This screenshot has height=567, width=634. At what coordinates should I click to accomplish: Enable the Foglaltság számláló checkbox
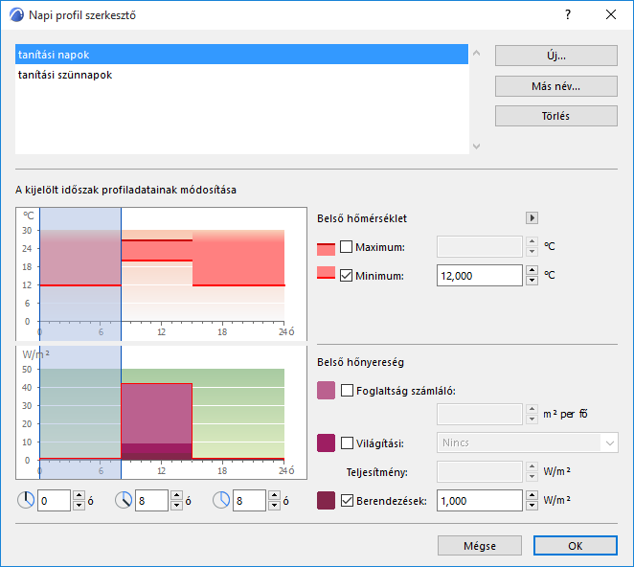coord(347,390)
